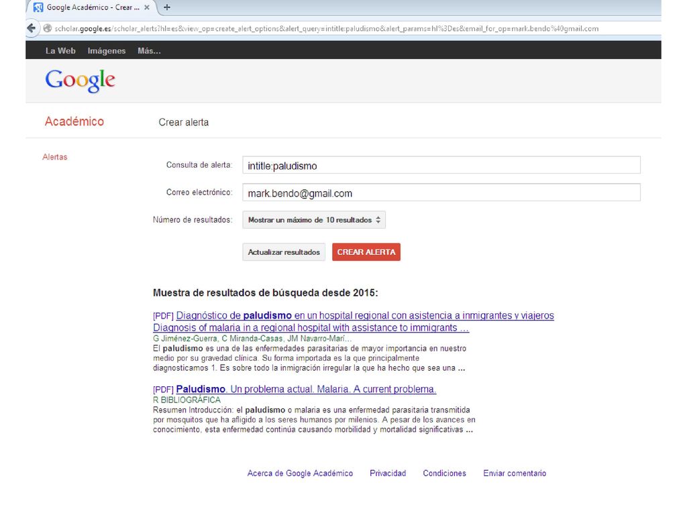This screenshot has height=515, width=687.
Task: Select the Google Académico - Crear tab
Action: tap(93, 7)
